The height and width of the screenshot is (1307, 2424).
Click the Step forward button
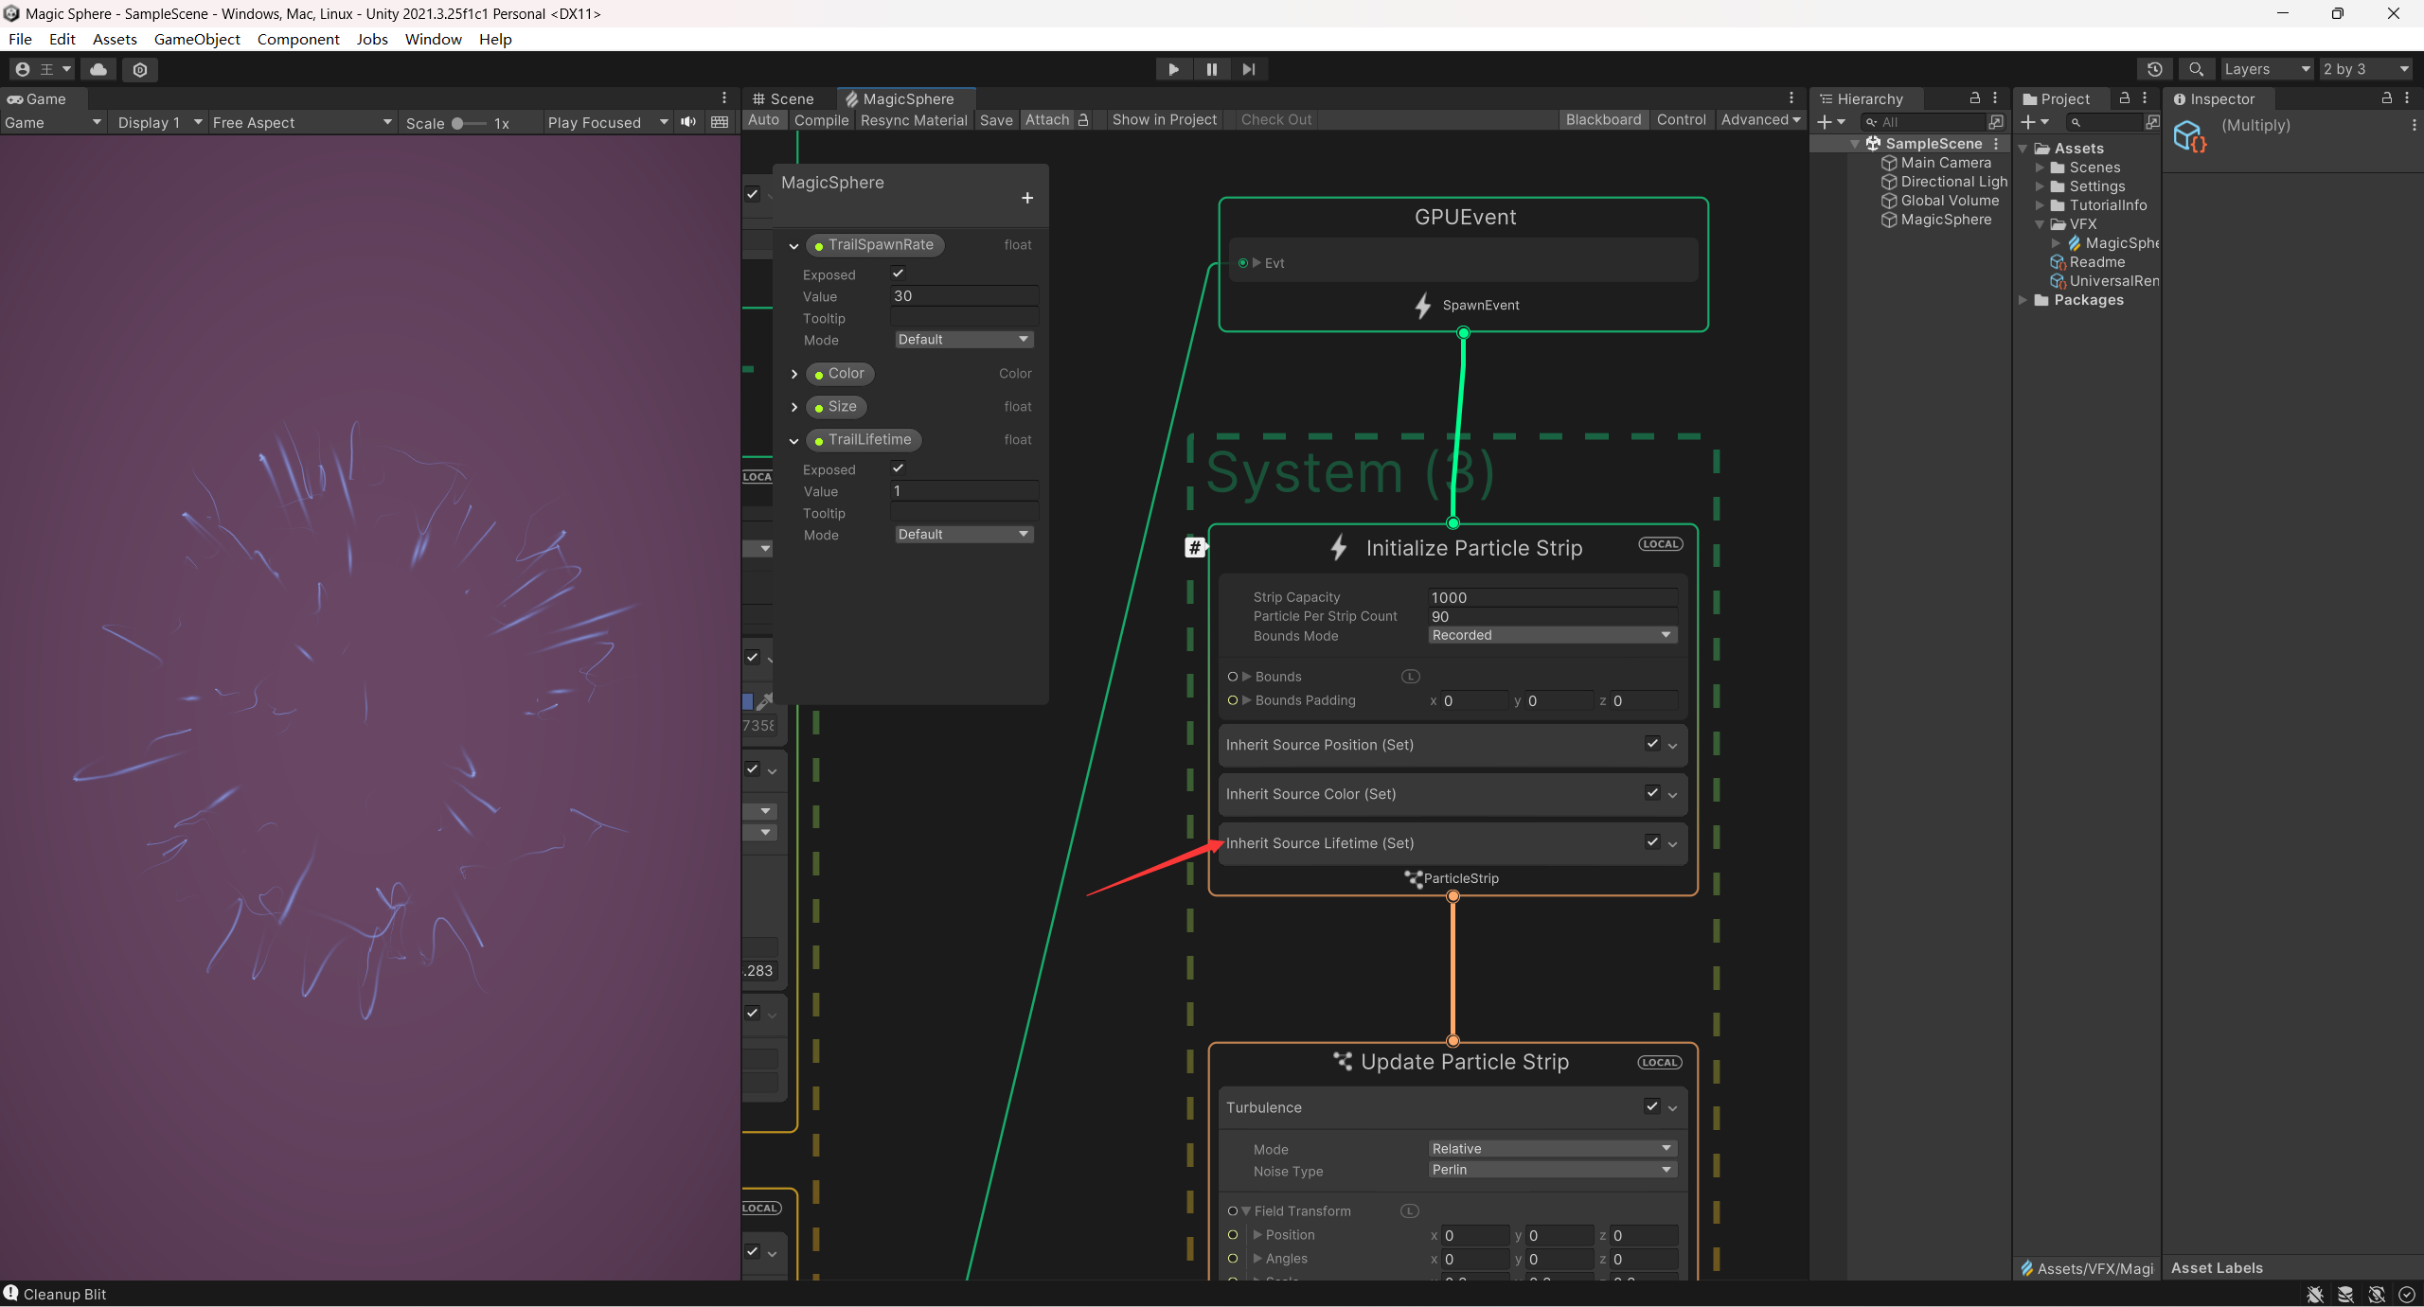(1249, 69)
